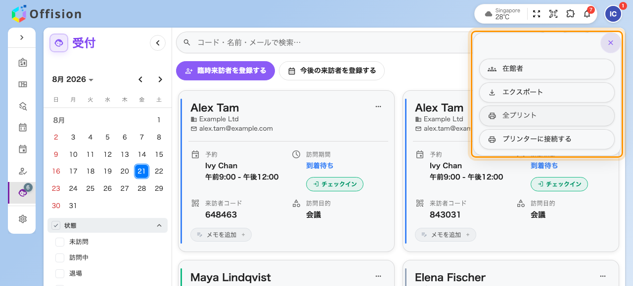This screenshot has width=633, height=286.
Task: Click 今後の来訪者を登録する button
Action: (332, 71)
